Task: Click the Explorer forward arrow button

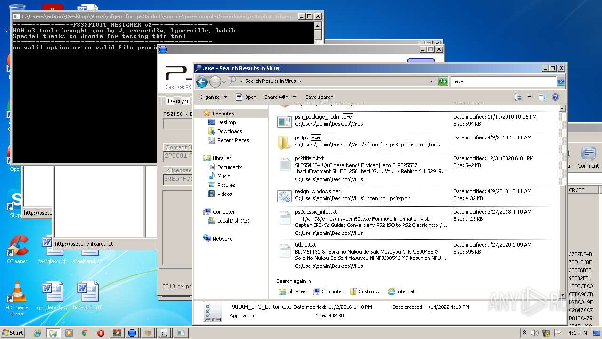Action: pyautogui.click(x=215, y=81)
